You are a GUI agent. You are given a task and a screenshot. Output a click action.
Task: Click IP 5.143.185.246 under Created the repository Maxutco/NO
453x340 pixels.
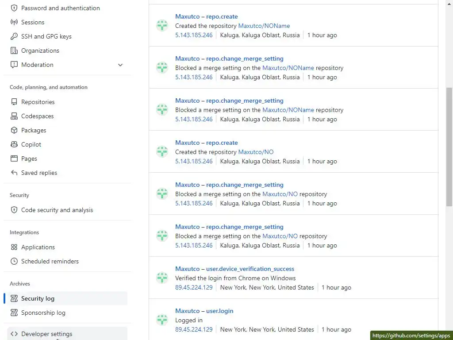[194, 161]
